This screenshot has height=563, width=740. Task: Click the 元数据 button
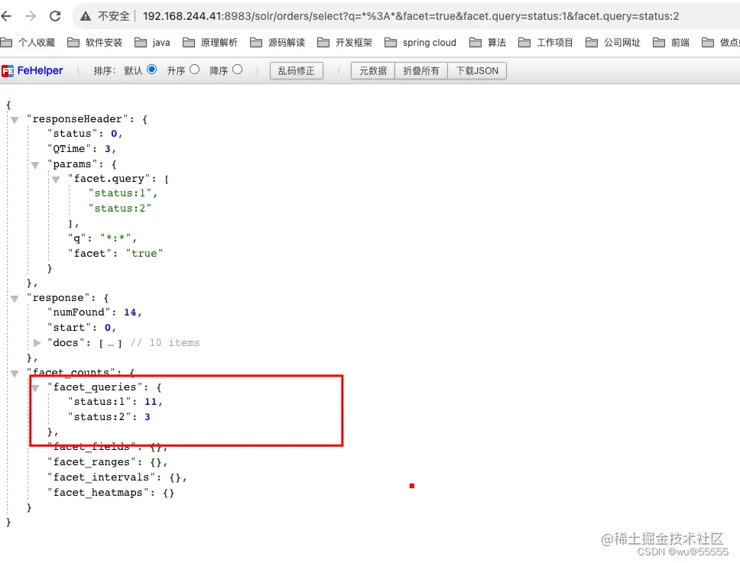coord(373,71)
